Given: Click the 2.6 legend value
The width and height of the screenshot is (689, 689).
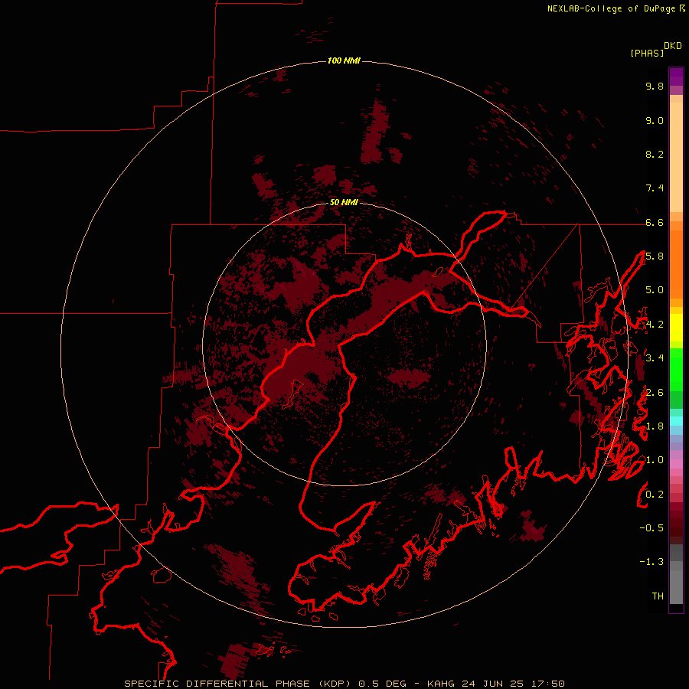Looking at the screenshot, I should click(655, 393).
